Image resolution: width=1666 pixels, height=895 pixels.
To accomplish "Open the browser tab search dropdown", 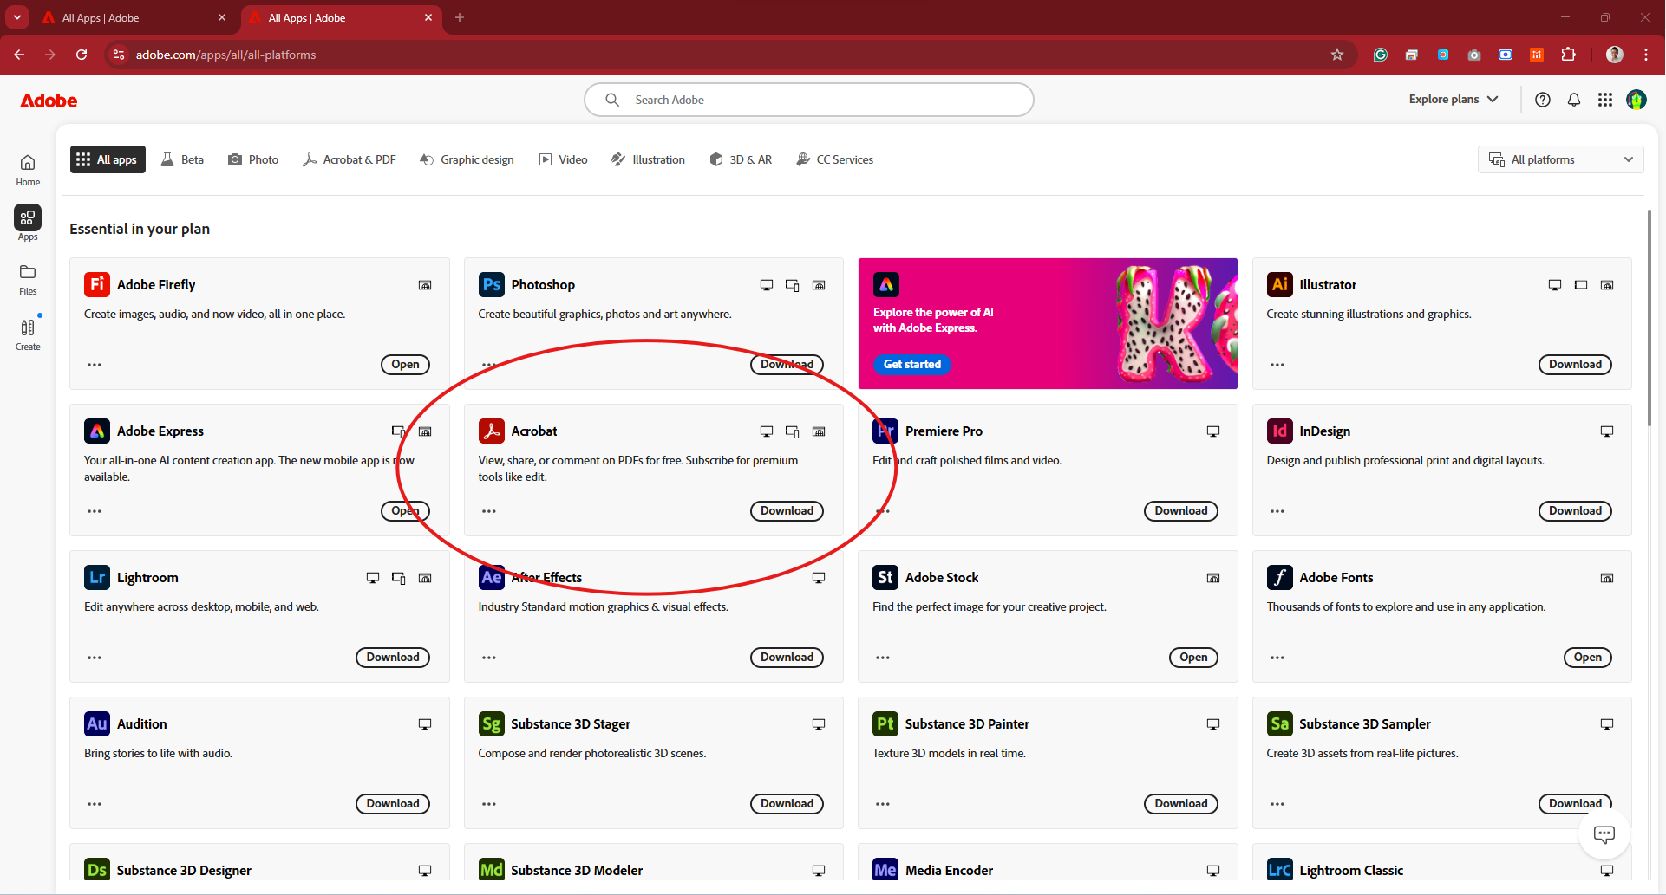I will [x=17, y=17].
